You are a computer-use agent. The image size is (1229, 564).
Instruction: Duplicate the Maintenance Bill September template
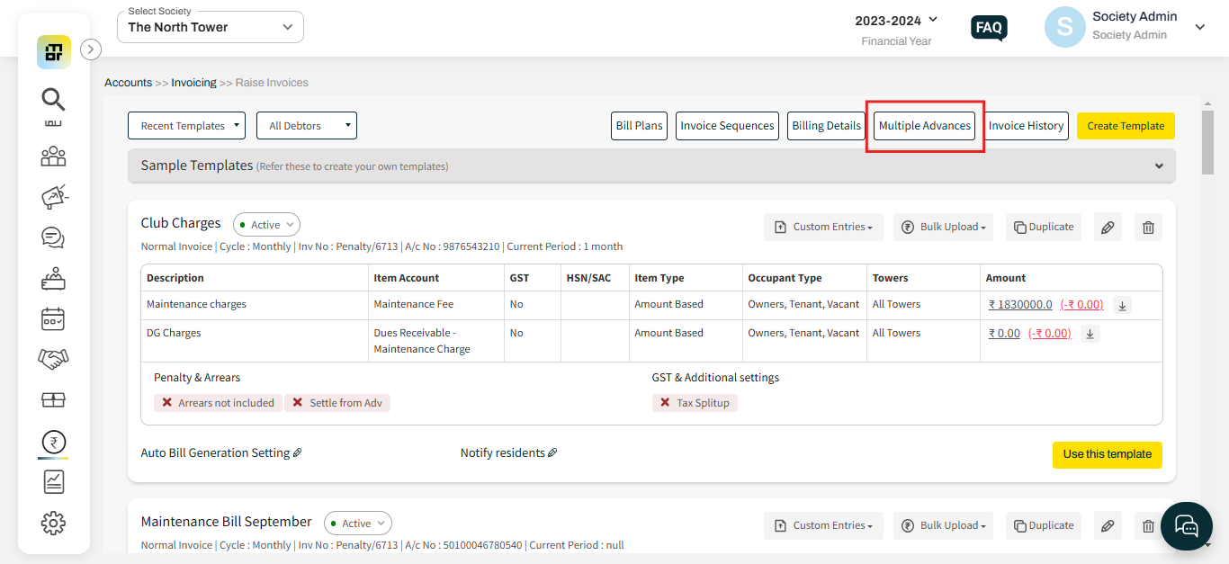point(1044,526)
